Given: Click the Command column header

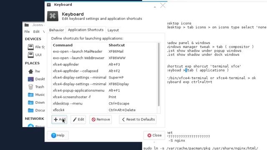Looking at the screenshot, I should (63, 45).
